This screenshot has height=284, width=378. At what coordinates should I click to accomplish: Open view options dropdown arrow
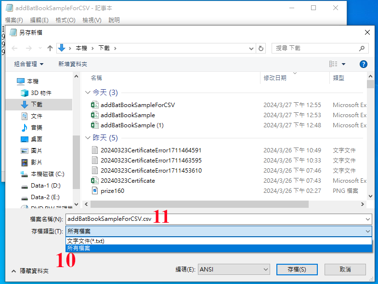(x=343, y=64)
